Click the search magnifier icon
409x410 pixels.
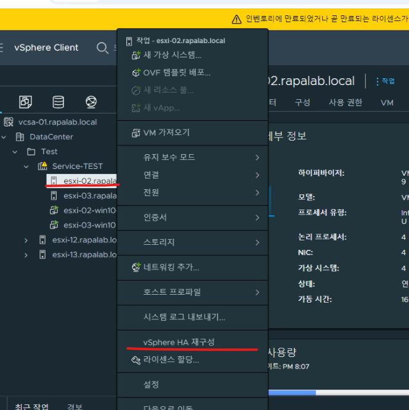102,48
